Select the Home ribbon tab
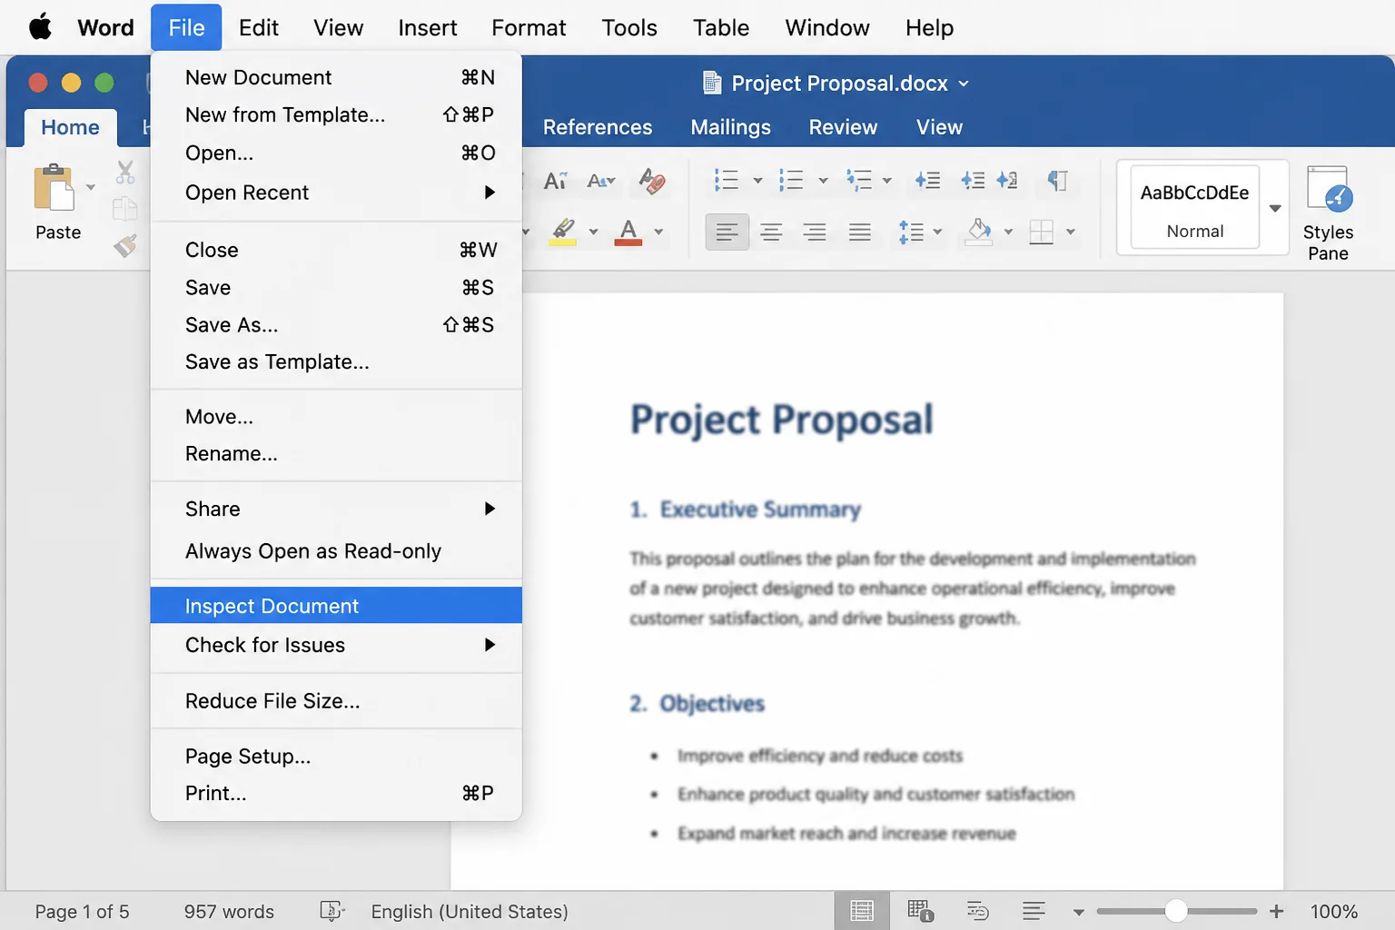Screen dimensions: 1395x930 [x=70, y=127]
